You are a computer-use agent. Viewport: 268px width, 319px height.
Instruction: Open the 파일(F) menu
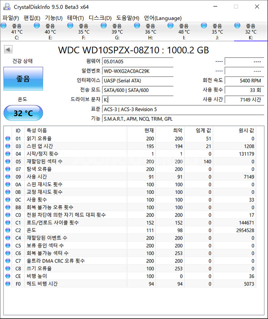11,18
